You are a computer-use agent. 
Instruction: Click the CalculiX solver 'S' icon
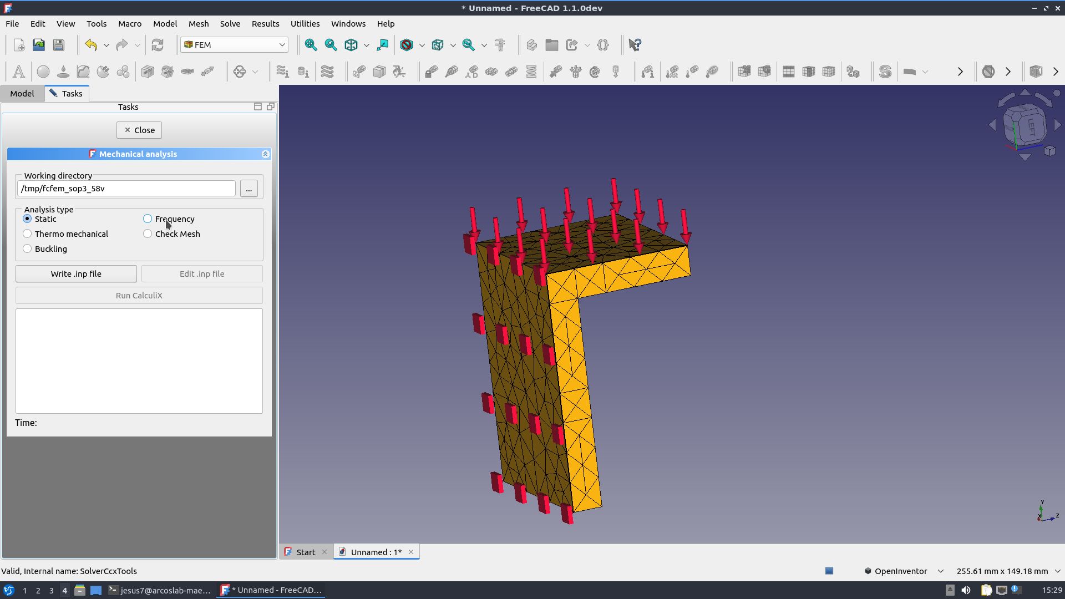[885, 72]
